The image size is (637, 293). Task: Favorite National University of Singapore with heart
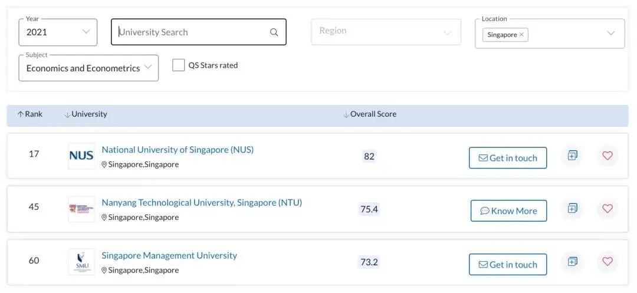(608, 156)
